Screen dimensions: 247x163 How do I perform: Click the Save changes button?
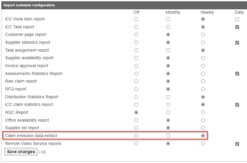click(x=21, y=152)
